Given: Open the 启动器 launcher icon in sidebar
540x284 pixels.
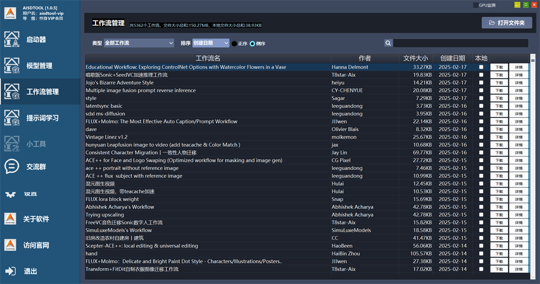Looking at the screenshot, I should click(12, 39).
